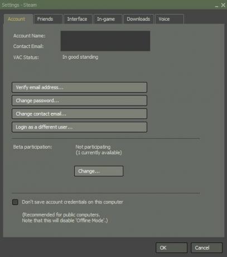Switch to the Account tab
The width and height of the screenshot is (227, 257).
tap(18, 19)
